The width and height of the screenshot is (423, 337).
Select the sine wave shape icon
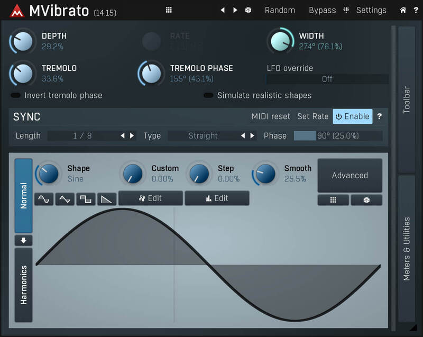tap(44, 199)
